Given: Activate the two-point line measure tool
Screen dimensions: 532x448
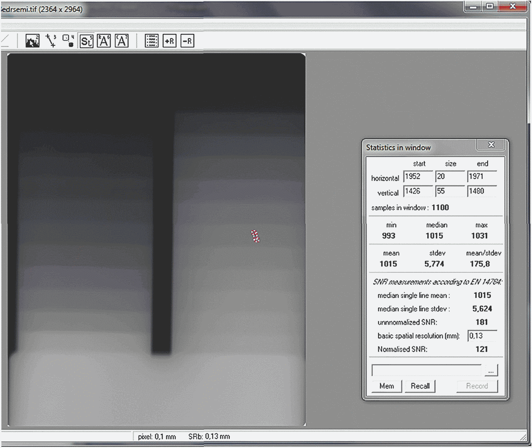Looking at the screenshot, I should 51,41.
